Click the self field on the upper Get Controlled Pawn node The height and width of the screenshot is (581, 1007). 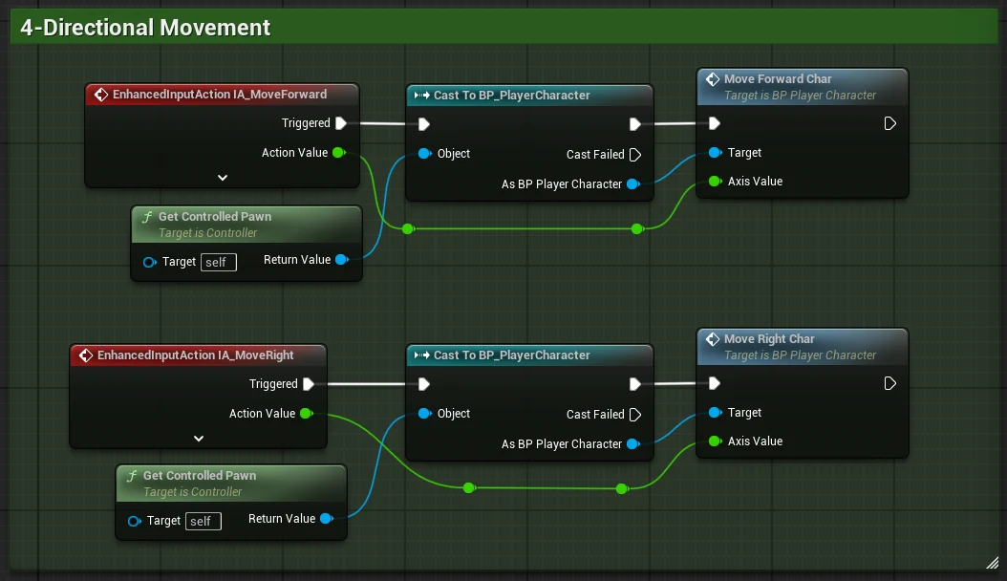point(219,262)
